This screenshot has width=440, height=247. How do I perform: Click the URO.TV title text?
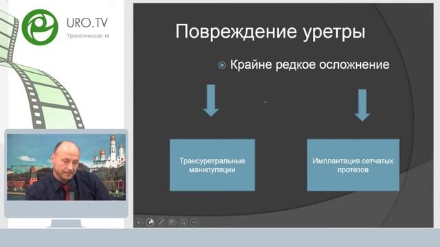point(87,23)
